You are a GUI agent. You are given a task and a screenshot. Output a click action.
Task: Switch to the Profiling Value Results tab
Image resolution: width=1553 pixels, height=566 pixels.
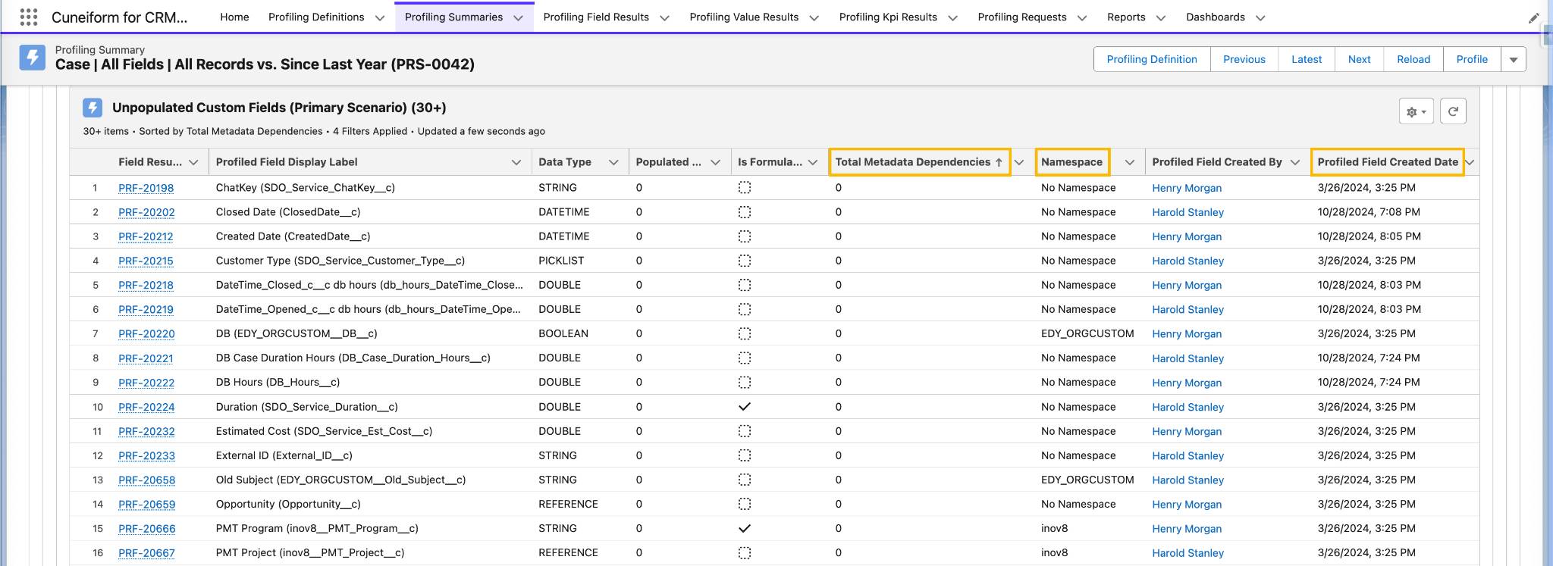point(744,17)
